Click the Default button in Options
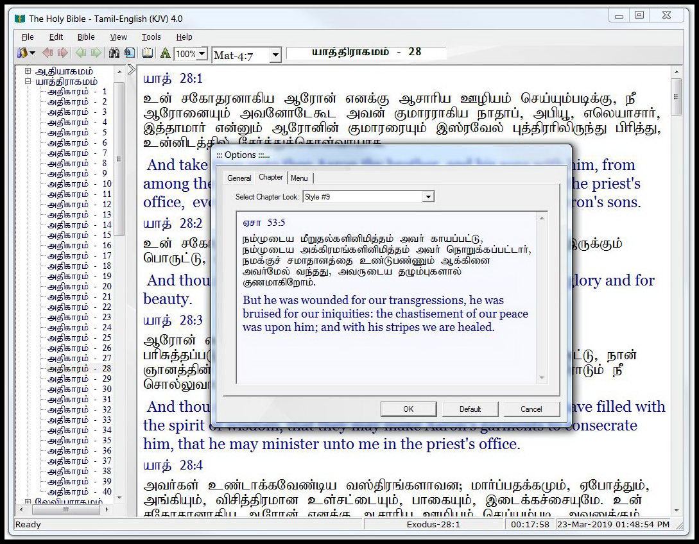Viewport: 699px width, 544px height. (470, 409)
